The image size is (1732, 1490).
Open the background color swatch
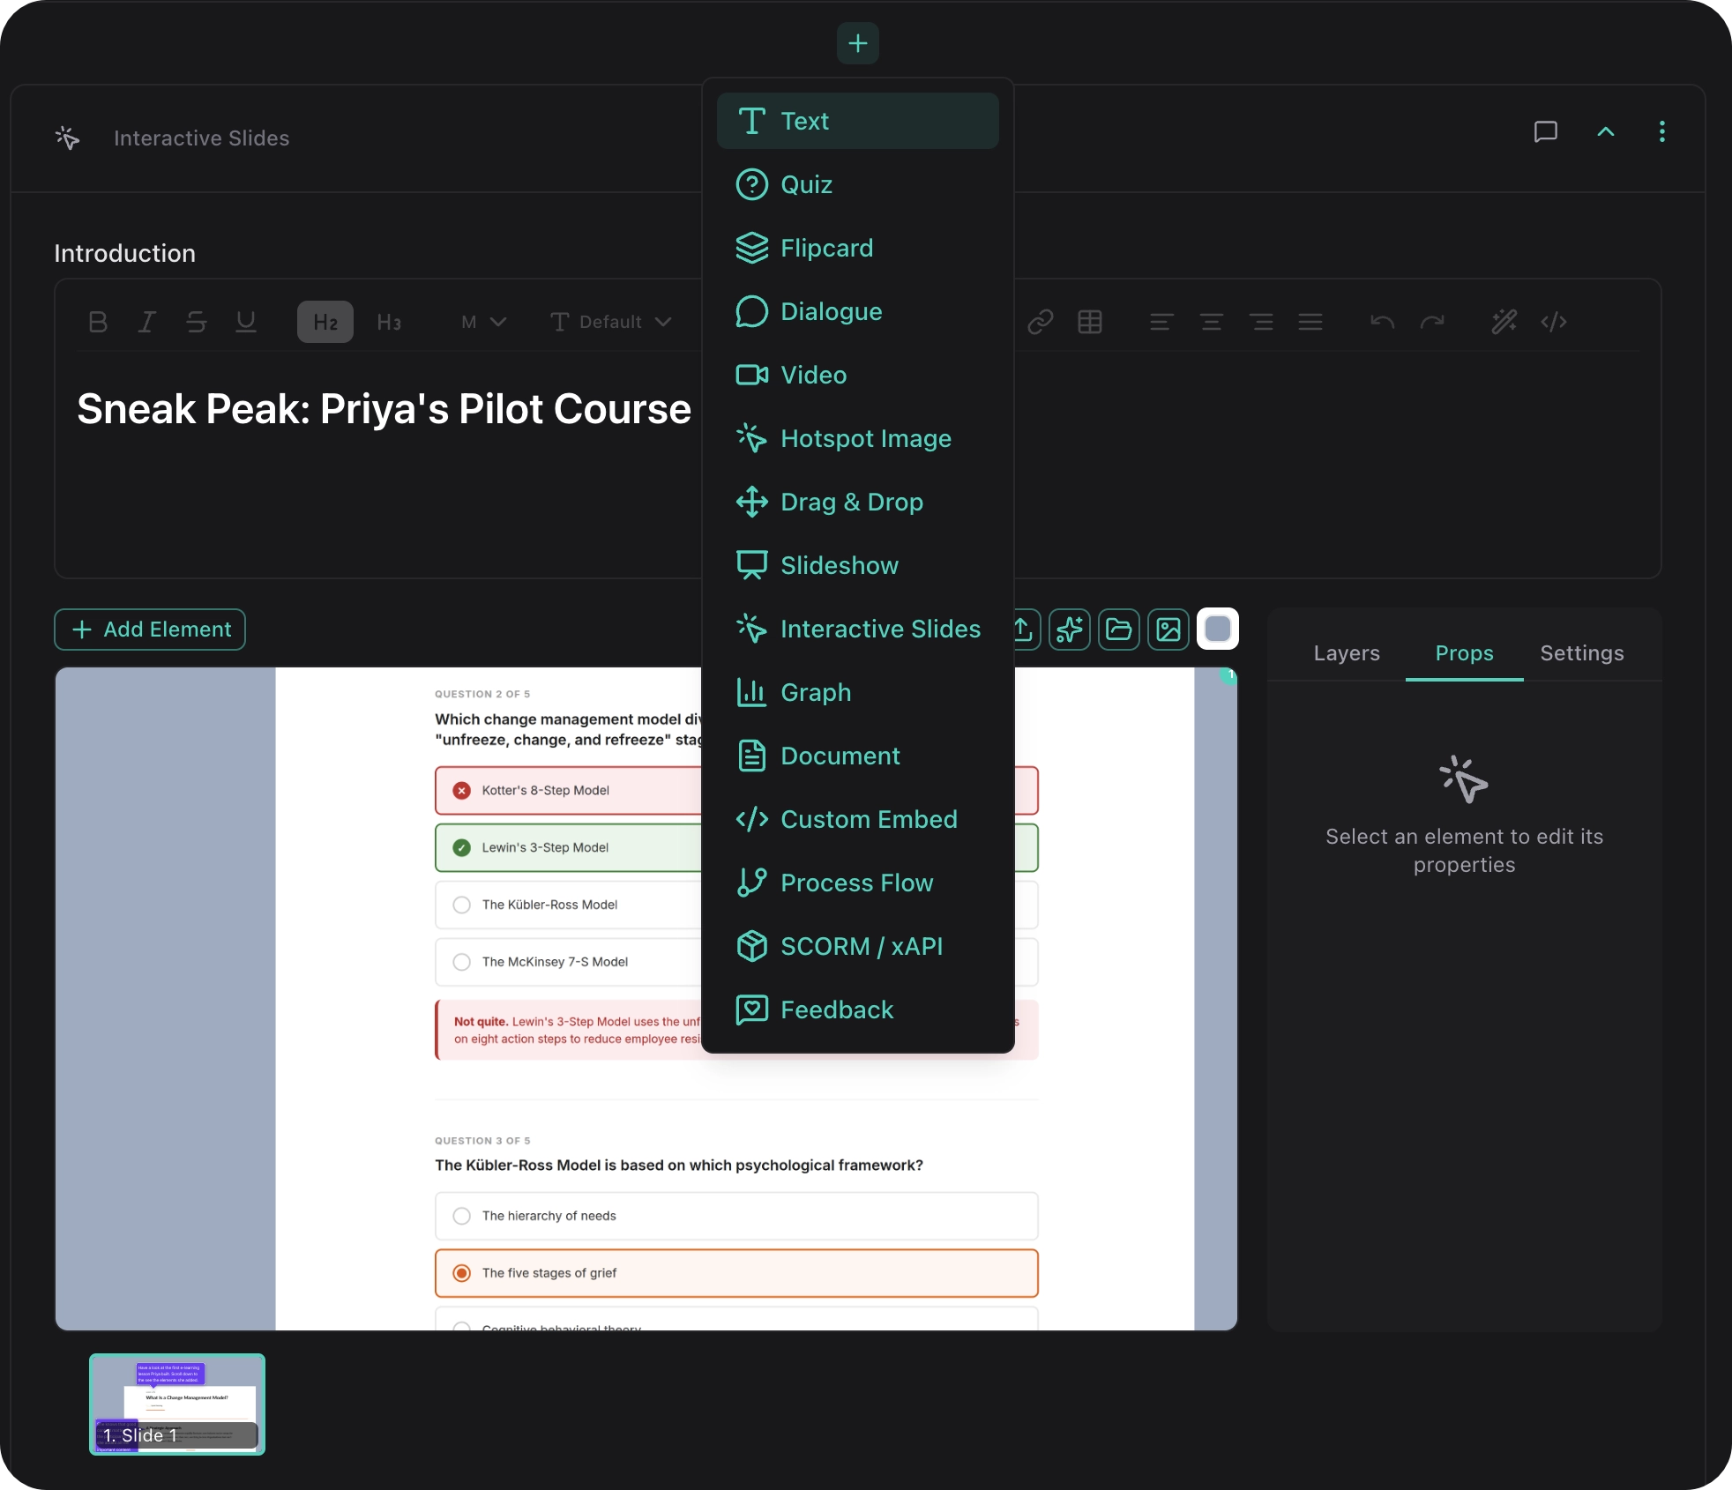pos(1217,630)
